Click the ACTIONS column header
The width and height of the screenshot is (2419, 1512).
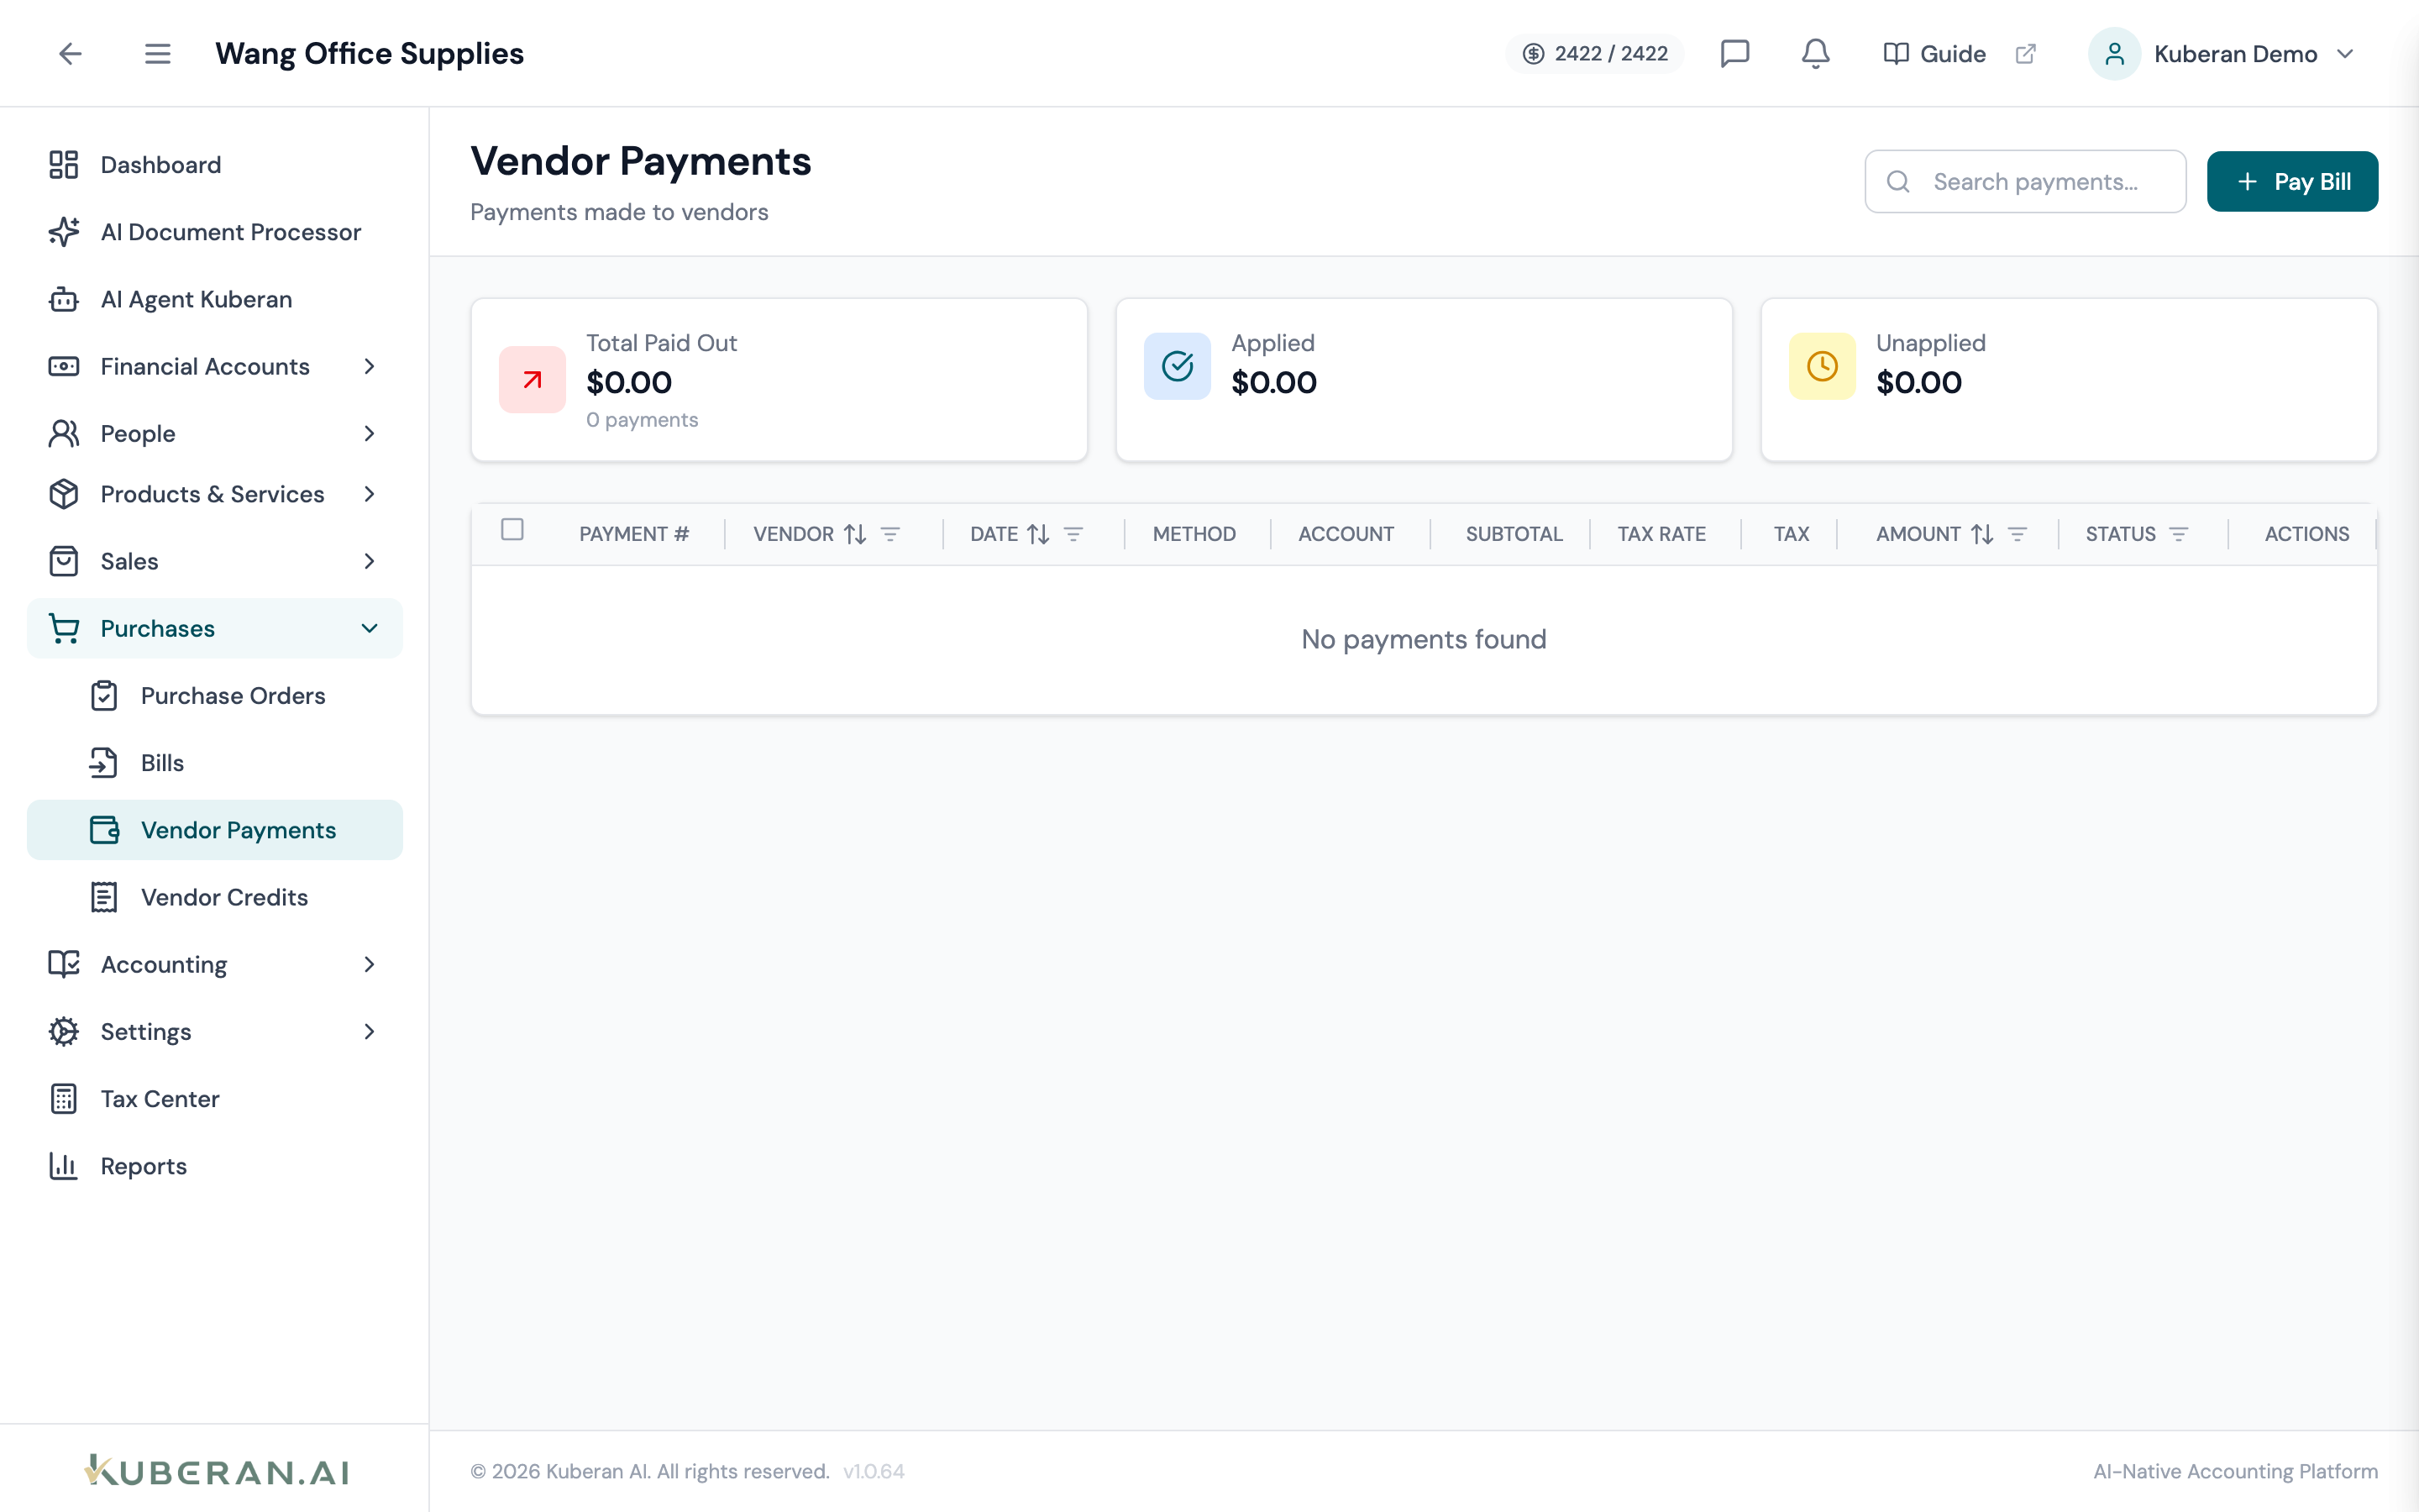[2307, 534]
